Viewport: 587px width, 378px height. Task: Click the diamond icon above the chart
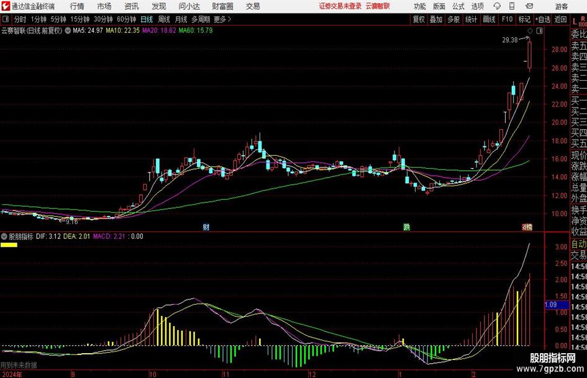click(530, 30)
